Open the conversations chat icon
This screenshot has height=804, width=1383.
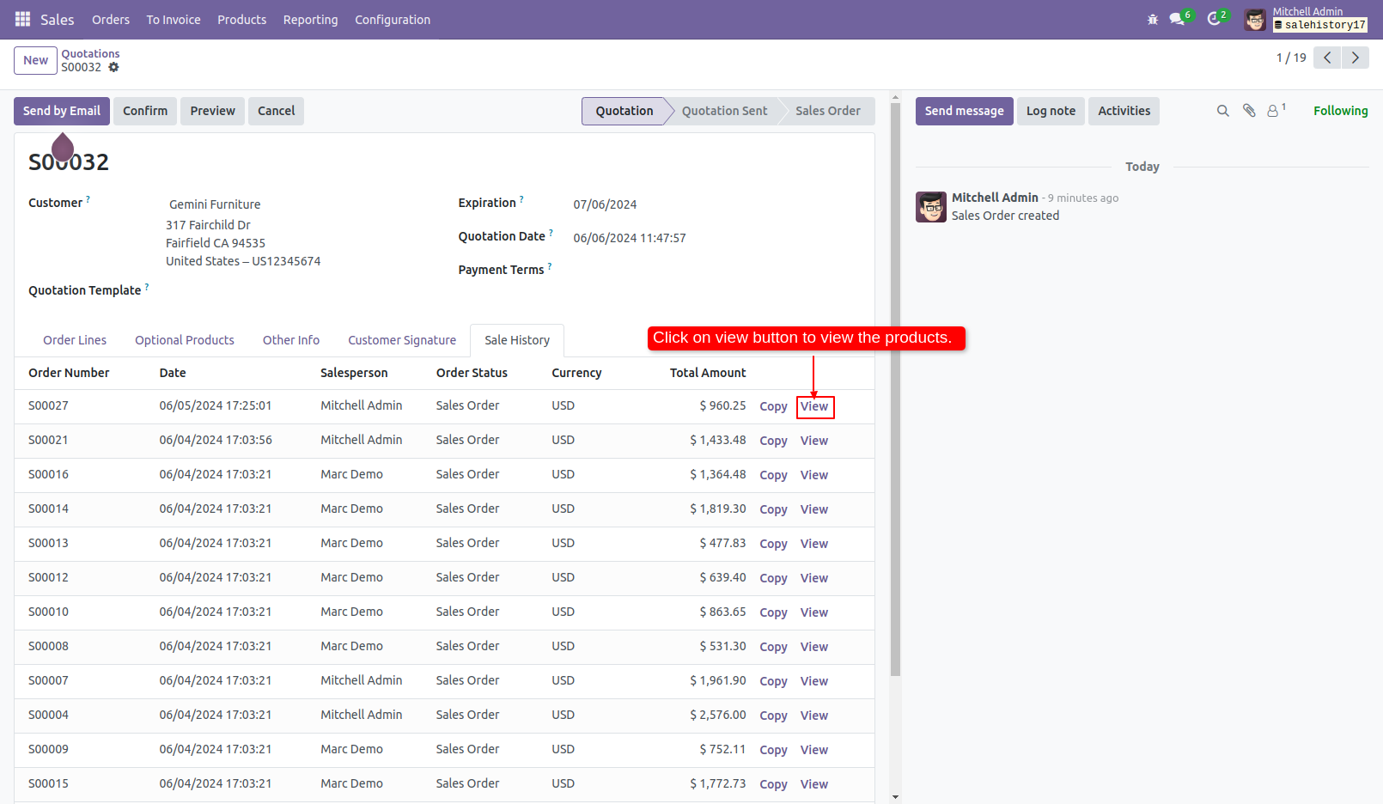(1177, 19)
